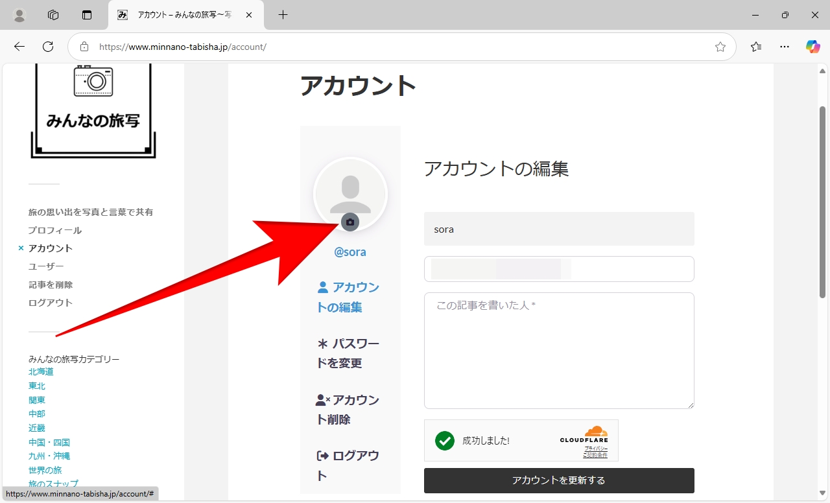The width and height of the screenshot is (830, 503).
Task: Click the username field containing sora
Action: (558, 229)
